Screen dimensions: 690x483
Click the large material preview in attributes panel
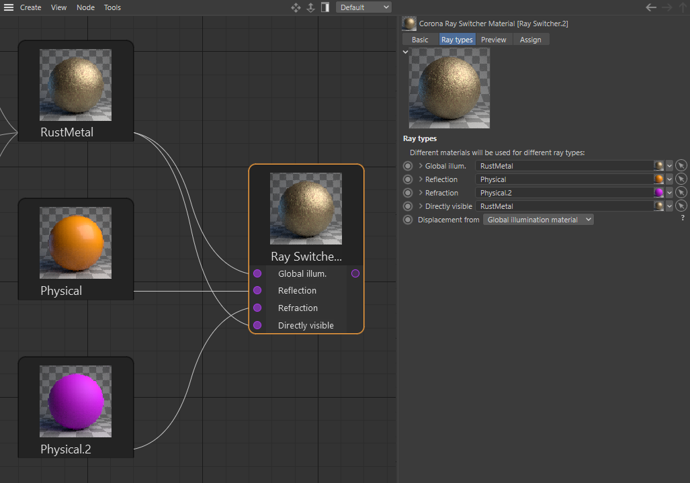449,88
